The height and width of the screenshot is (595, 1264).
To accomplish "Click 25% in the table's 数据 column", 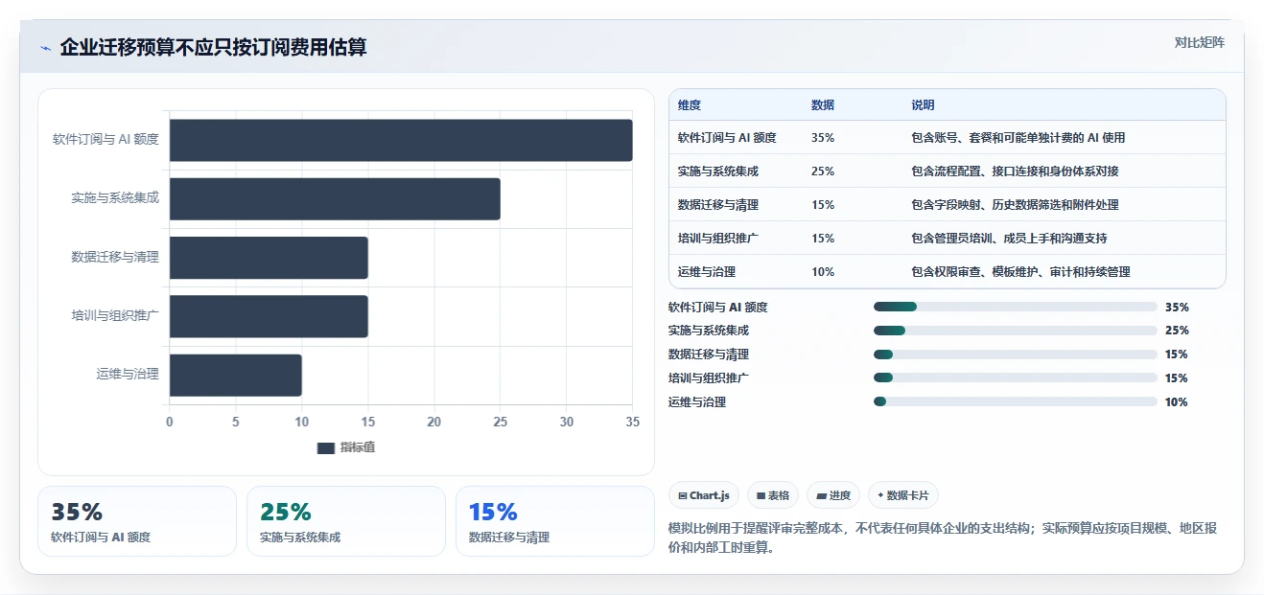I will click(x=823, y=172).
